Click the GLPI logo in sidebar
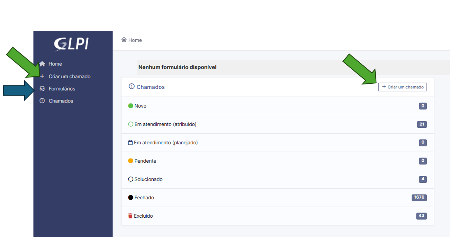The image size is (476, 250). tap(72, 44)
